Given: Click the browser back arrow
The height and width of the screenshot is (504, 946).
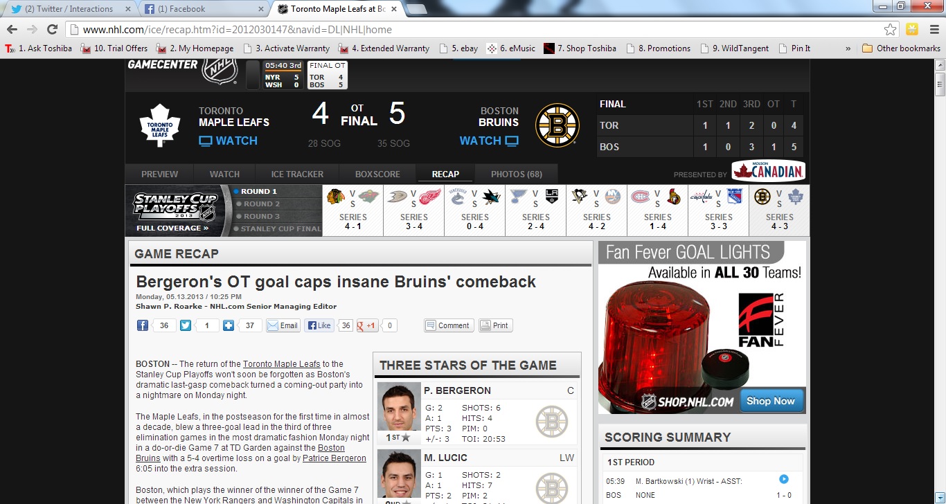Looking at the screenshot, I should (12, 30).
